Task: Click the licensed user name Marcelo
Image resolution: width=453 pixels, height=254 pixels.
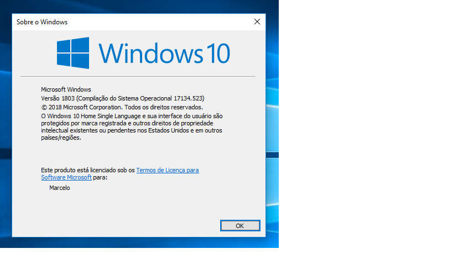Action: 60,188
